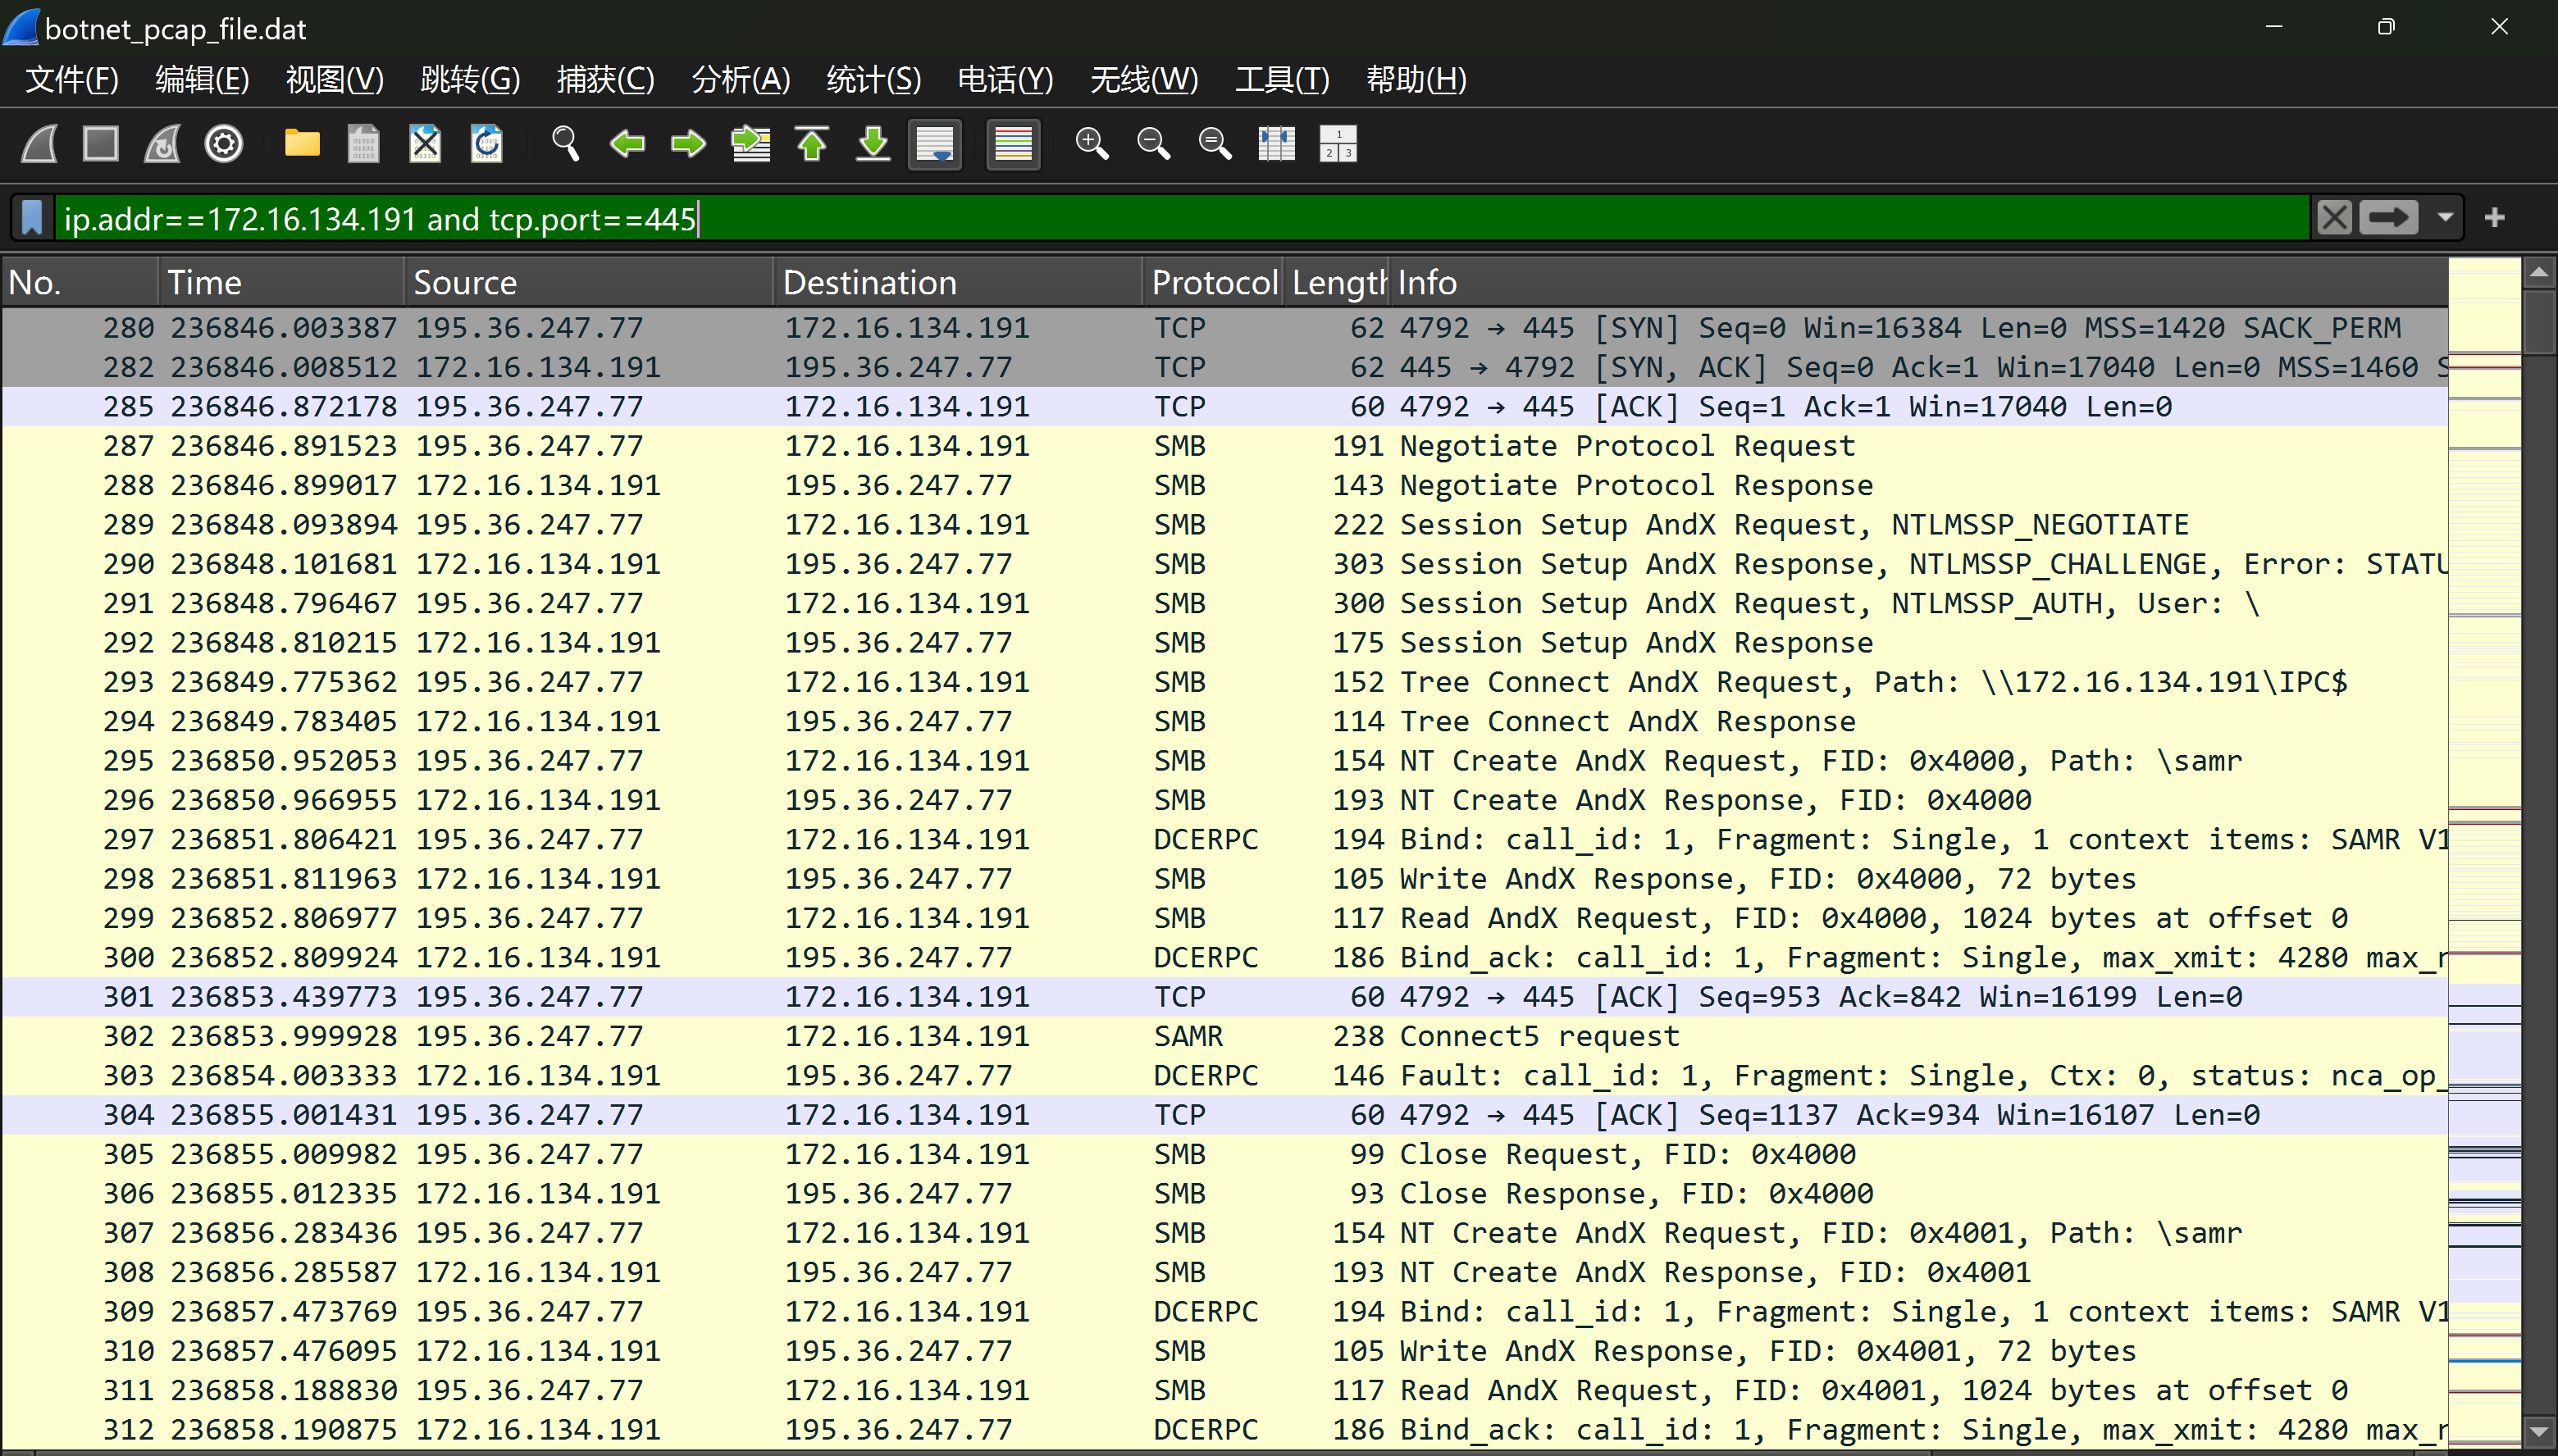Apply the display filter arrow button
This screenshot has width=2558, height=1456.
pos(2389,217)
